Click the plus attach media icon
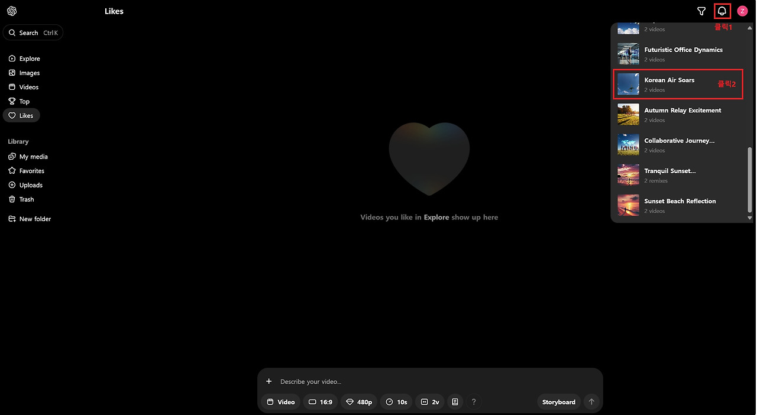The image size is (757, 415). click(x=268, y=381)
